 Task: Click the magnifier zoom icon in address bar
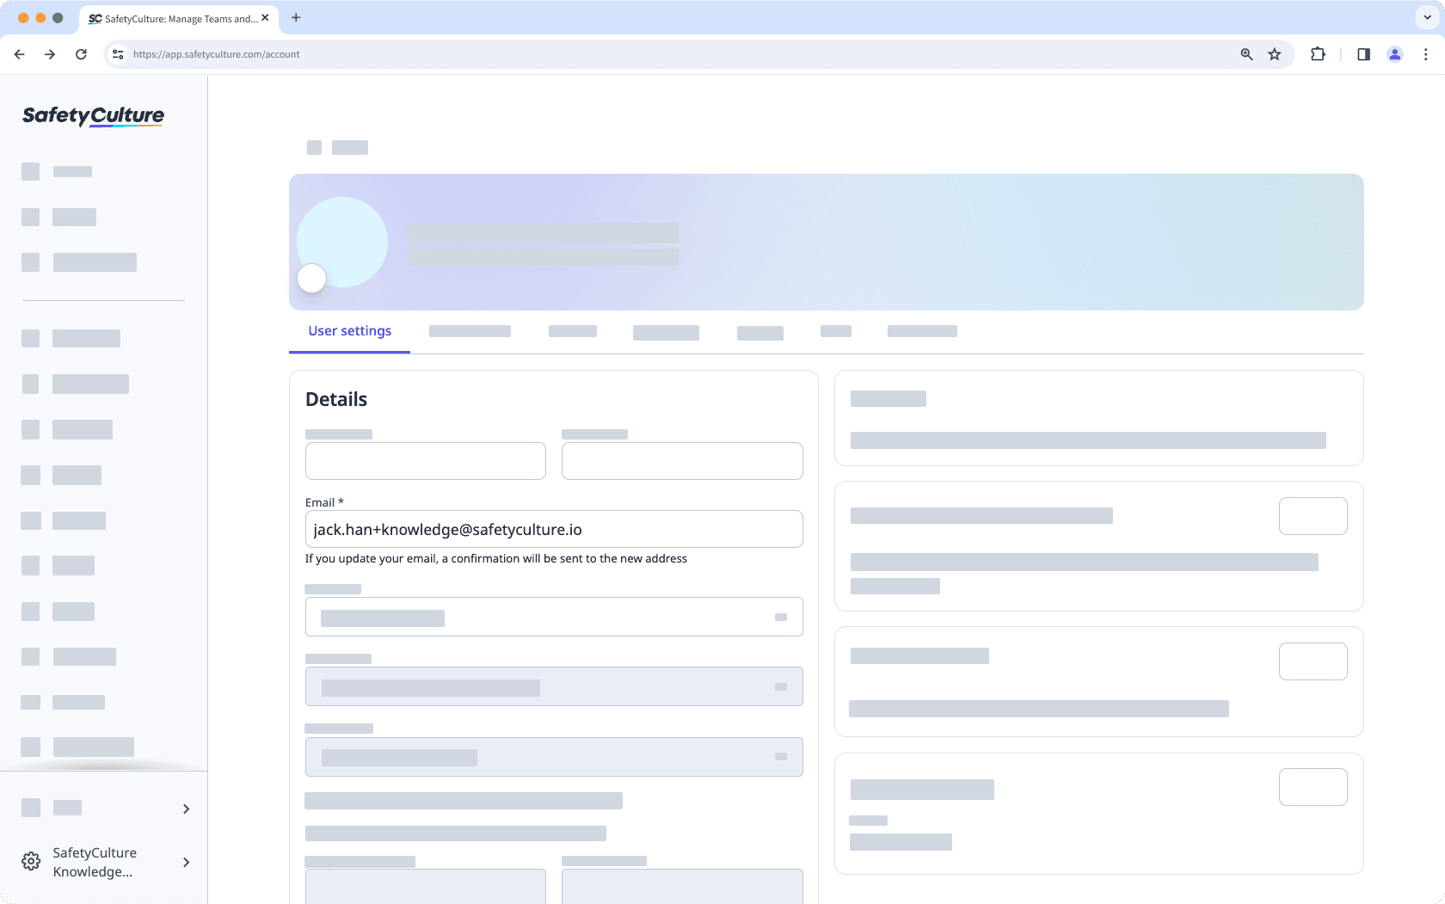[x=1245, y=54]
